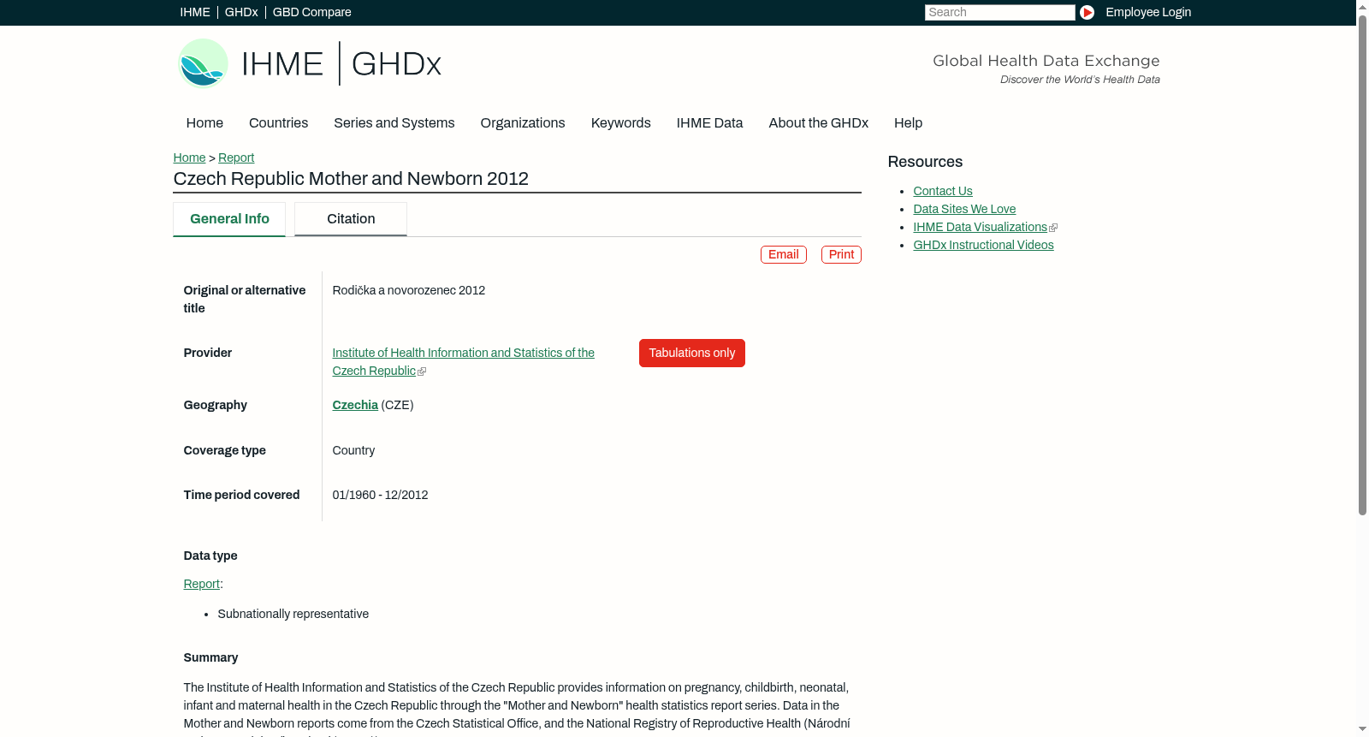Click the Geography field label

[216, 405]
